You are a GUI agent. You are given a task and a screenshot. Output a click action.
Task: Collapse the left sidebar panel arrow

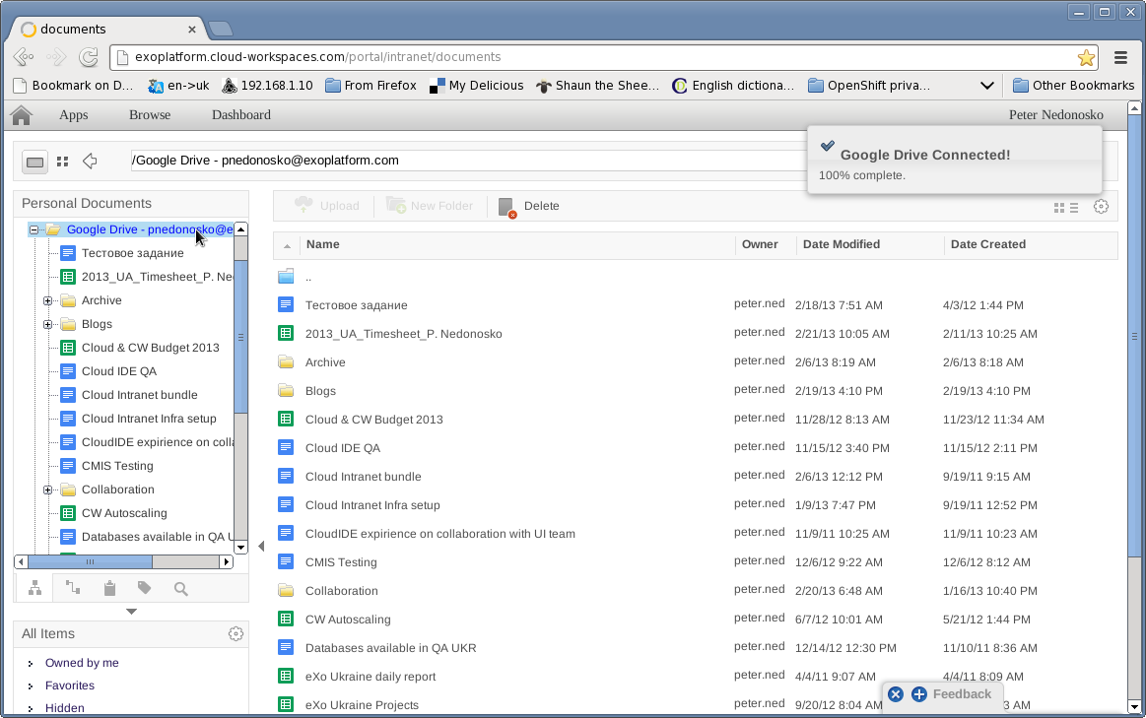[261, 546]
